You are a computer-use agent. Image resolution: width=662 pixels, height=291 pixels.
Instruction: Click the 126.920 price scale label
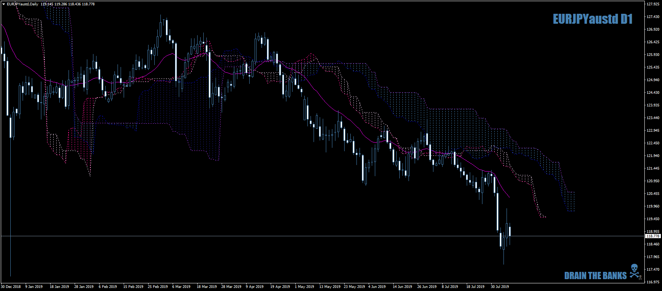point(653,29)
